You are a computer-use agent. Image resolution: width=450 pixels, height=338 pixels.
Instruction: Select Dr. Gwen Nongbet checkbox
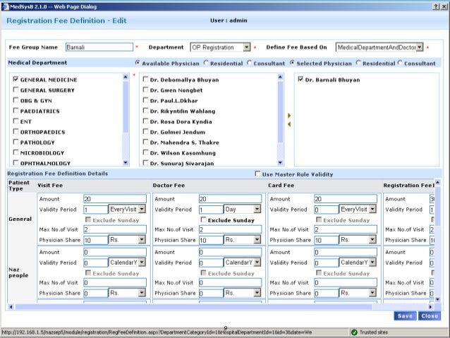tap(145, 90)
